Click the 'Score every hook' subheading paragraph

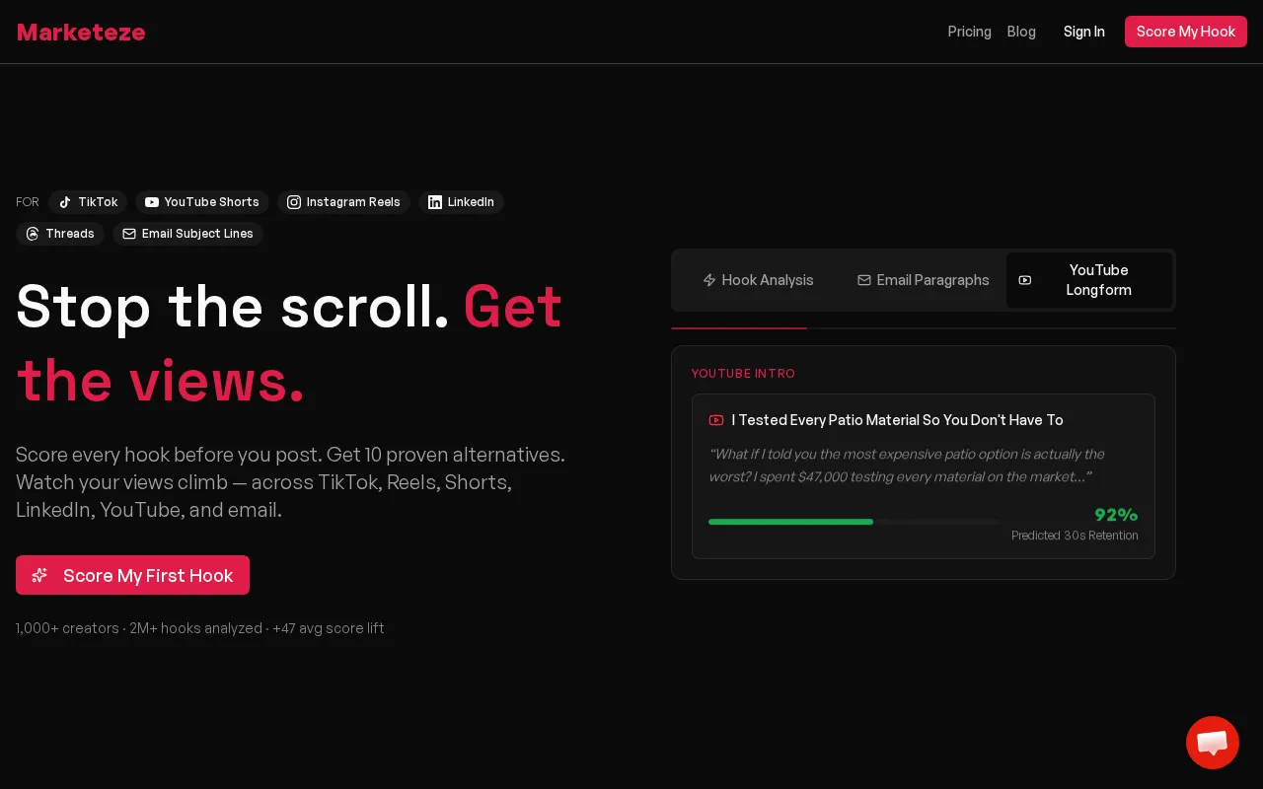tap(291, 482)
